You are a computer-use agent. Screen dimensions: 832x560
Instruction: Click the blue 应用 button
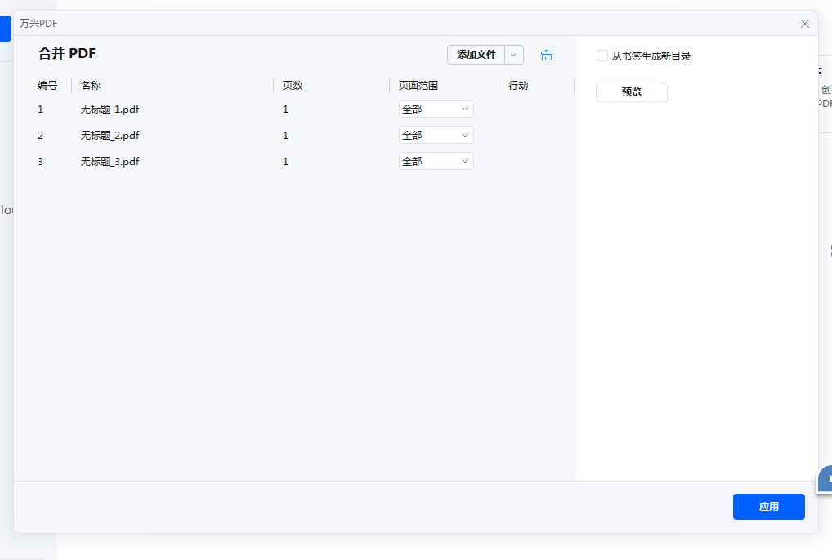768,507
